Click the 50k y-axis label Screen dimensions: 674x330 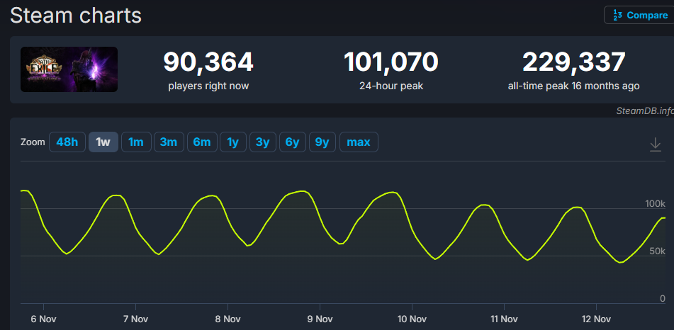[x=657, y=251]
